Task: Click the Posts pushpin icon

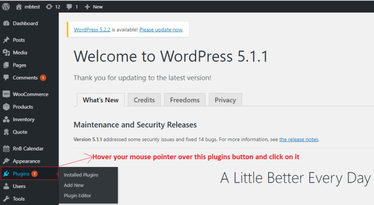Action: coord(6,40)
